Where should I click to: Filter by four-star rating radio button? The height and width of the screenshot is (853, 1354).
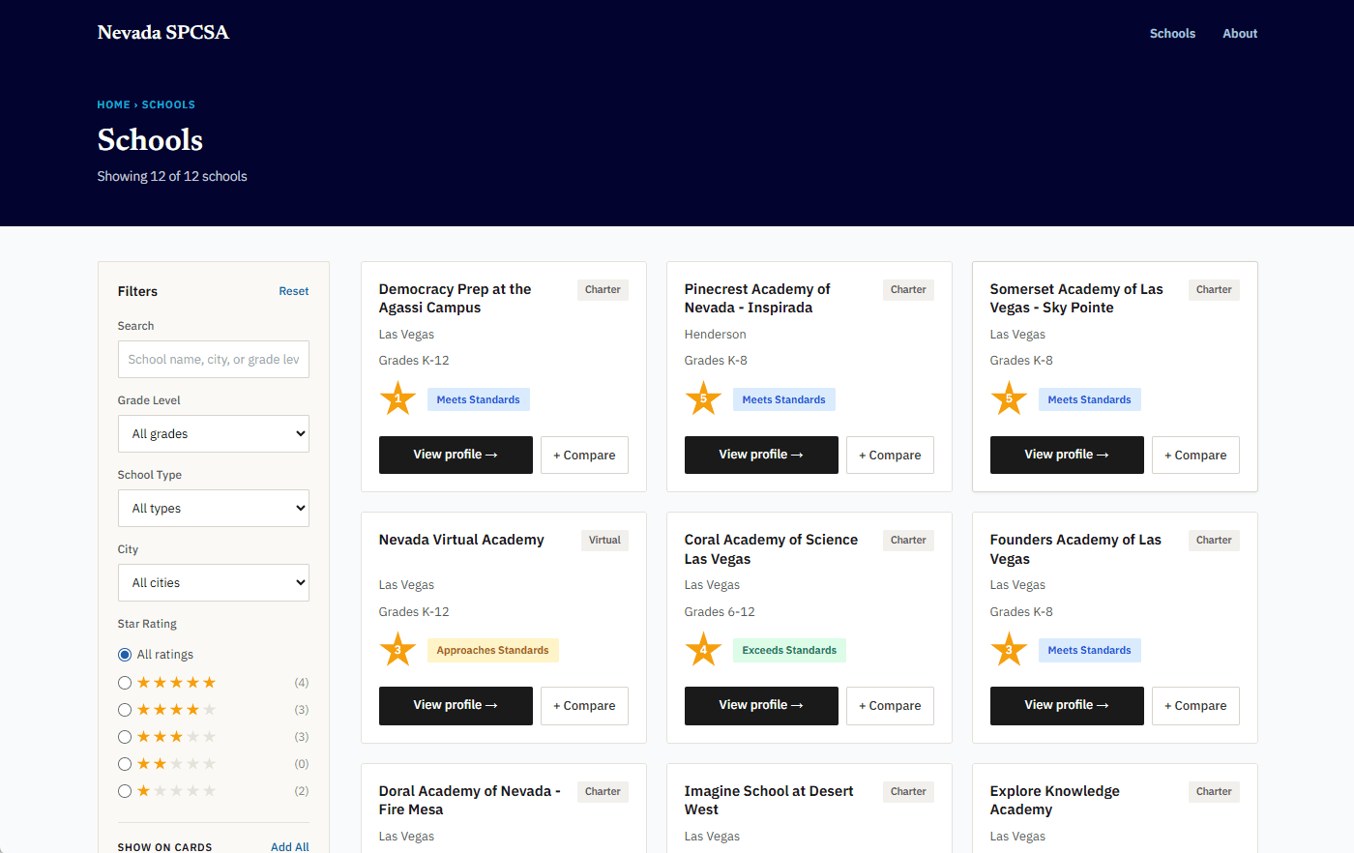pos(125,710)
